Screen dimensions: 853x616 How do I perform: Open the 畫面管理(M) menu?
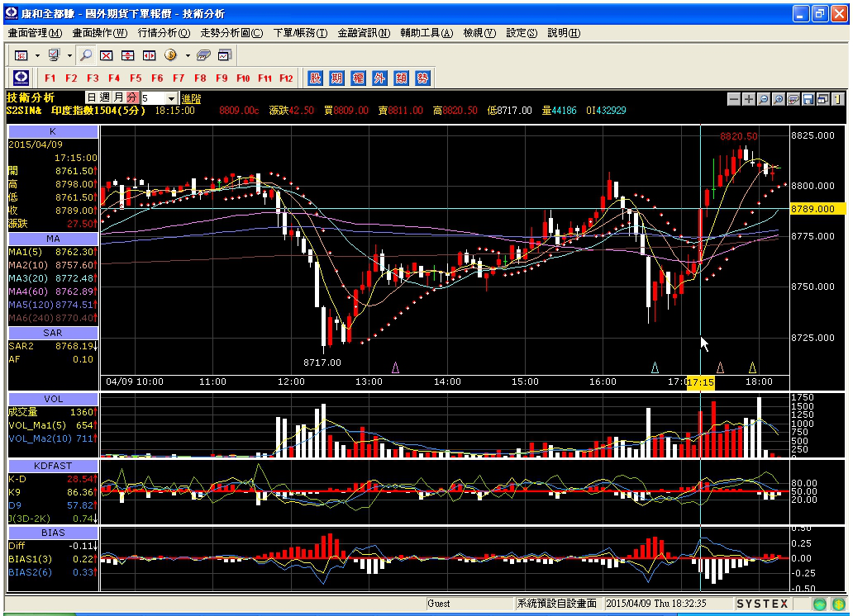(35, 33)
